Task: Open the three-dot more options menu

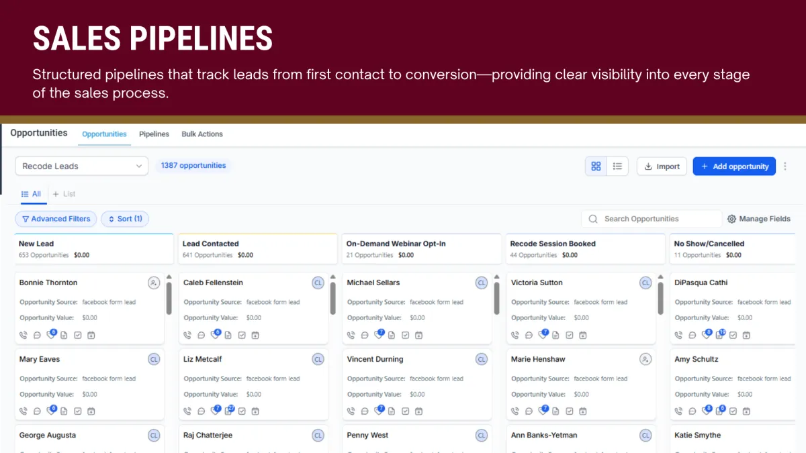Action: (x=785, y=166)
